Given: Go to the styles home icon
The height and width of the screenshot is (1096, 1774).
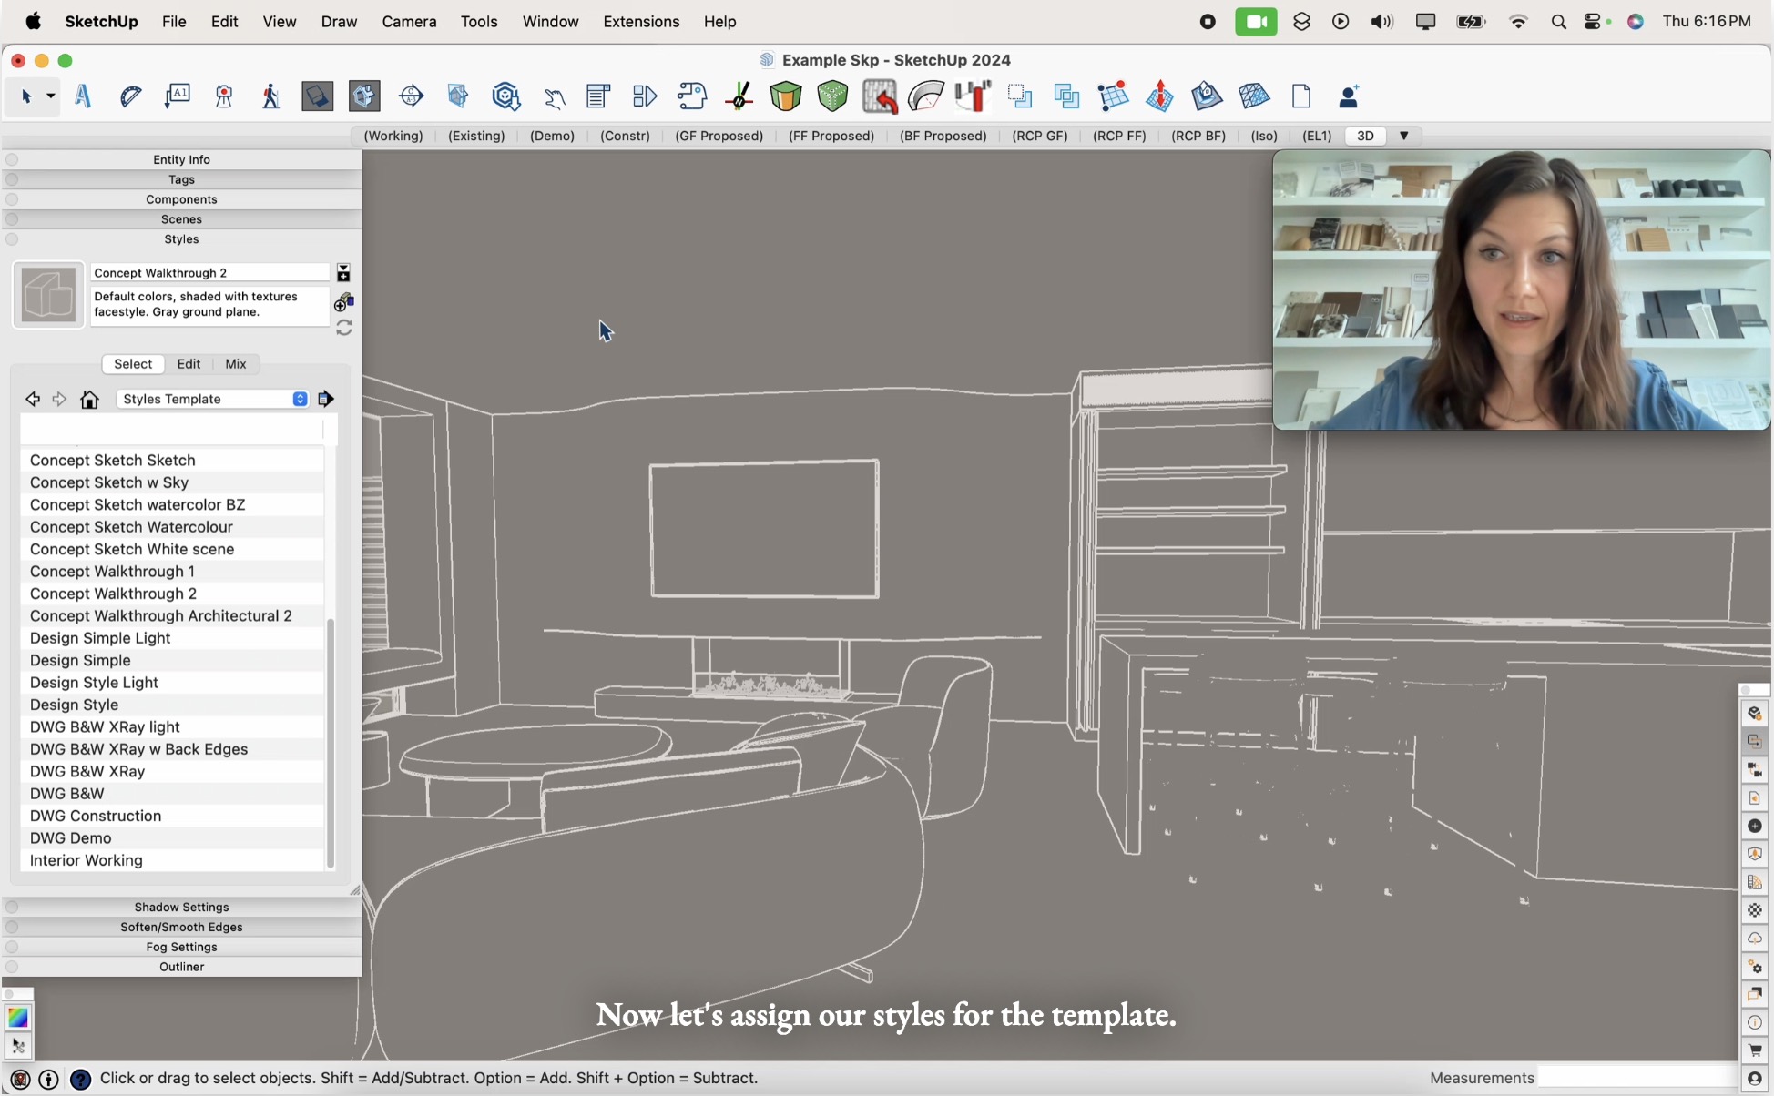Looking at the screenshot, I should click(89, 400).
